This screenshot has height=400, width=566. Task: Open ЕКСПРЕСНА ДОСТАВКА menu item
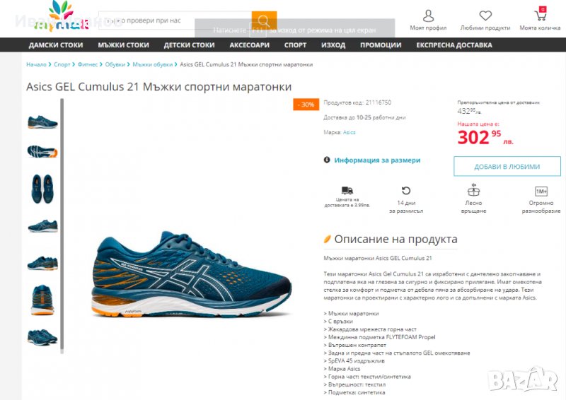coord(454,45)
